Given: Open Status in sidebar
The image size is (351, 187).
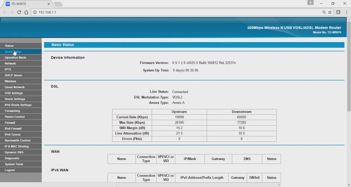Looking at the screenshot, I should 21,46.
